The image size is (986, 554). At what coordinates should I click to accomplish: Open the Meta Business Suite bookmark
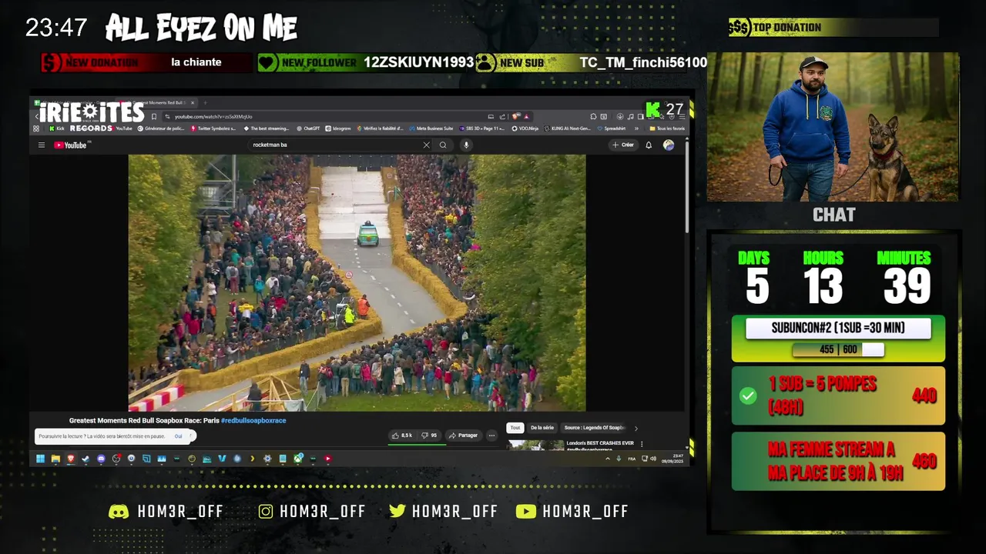pos(431,128)
